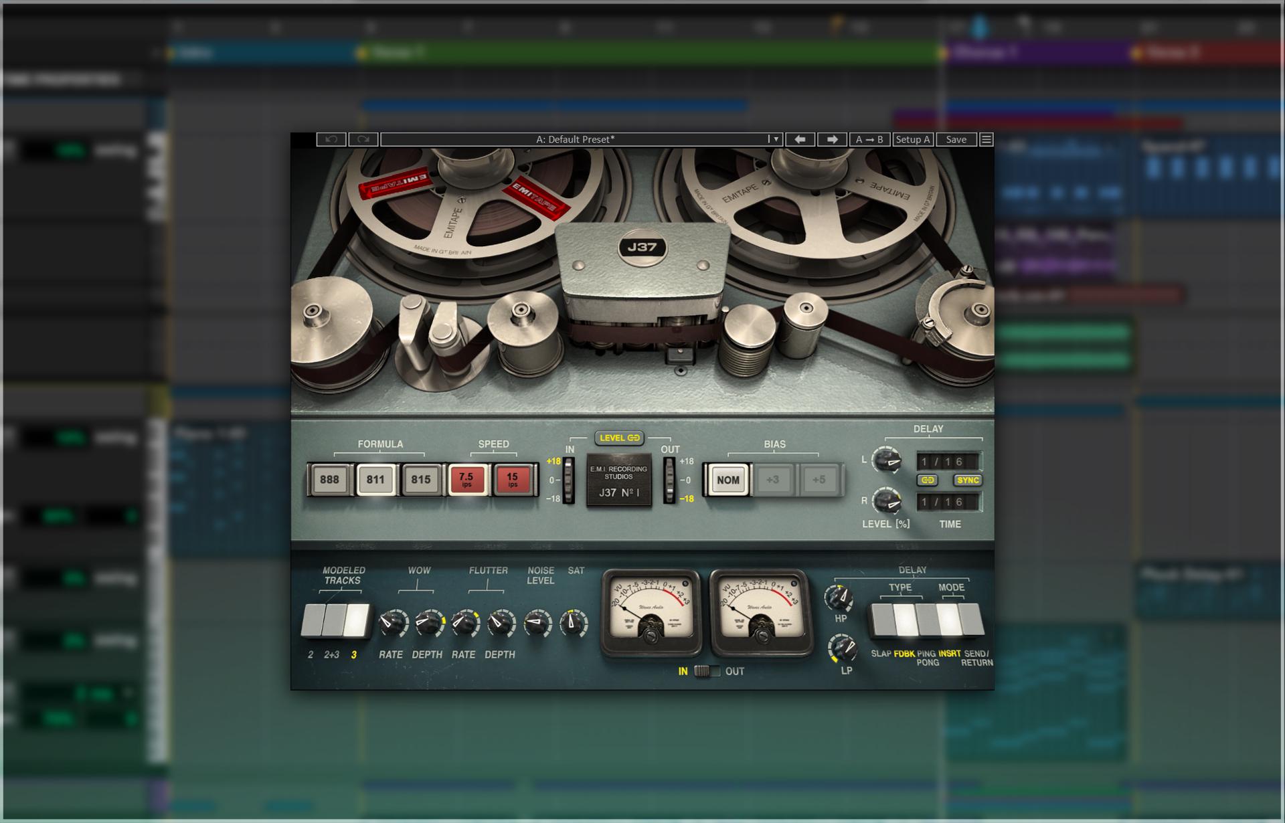Click the Wow DEPTH knob

point(428,624)
